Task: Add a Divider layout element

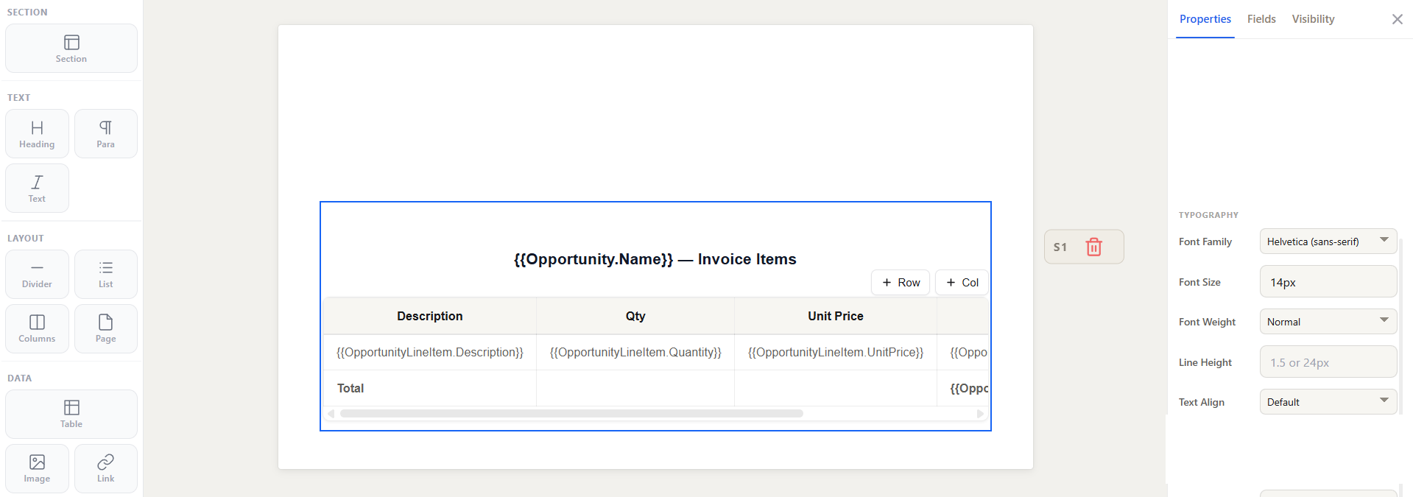Action: 37,275
